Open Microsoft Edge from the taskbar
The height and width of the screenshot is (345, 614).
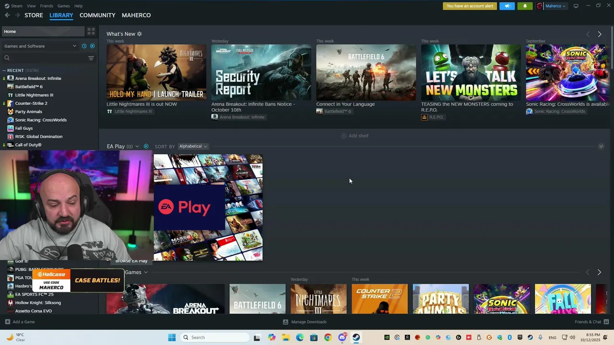click(x=300, y=337)
